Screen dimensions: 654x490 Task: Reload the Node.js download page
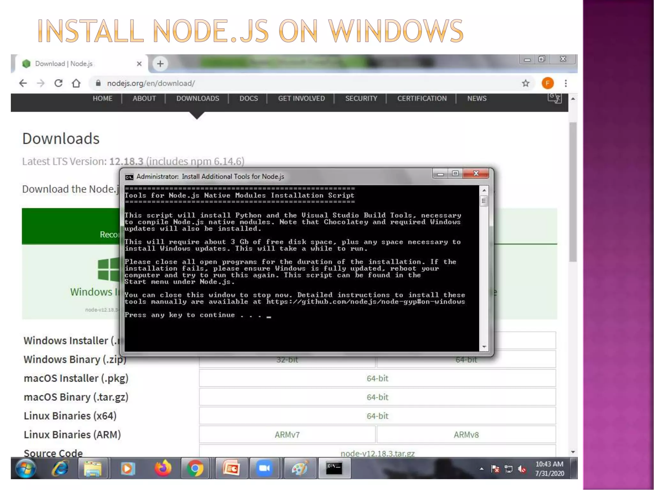[x=58, y=83]
